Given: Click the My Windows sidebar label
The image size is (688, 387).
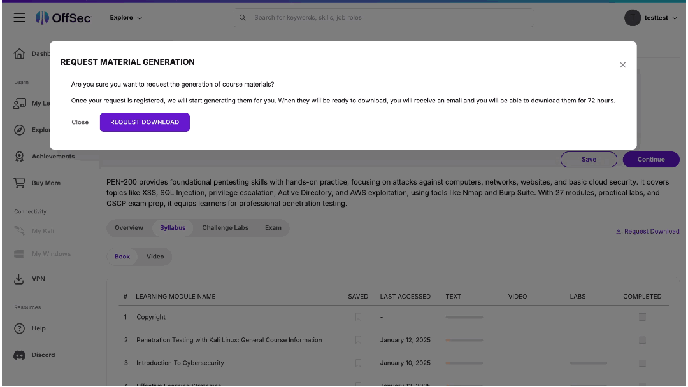Looking at the screenshot, I should (51, 254).
